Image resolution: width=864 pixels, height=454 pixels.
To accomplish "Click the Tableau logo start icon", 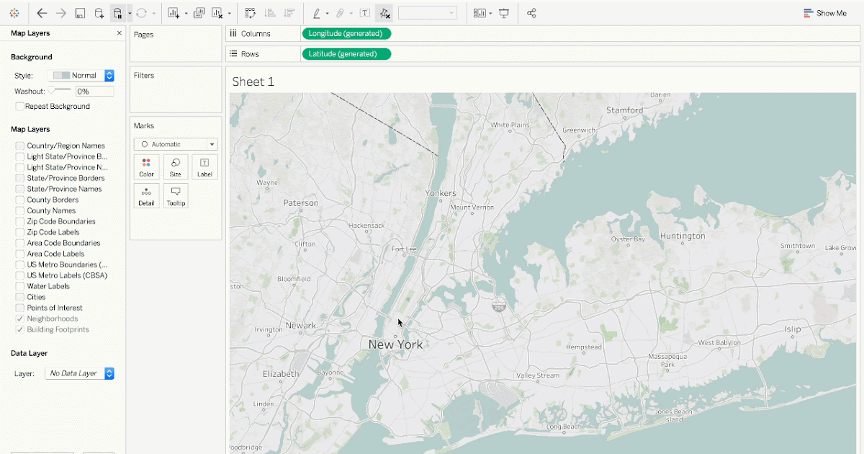I will 14,13.
